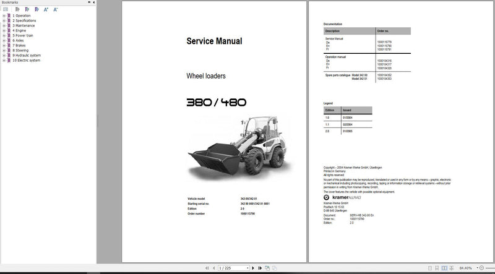Click the 84.40% zoom value field

pyautogui.click(x=466, y=268)
